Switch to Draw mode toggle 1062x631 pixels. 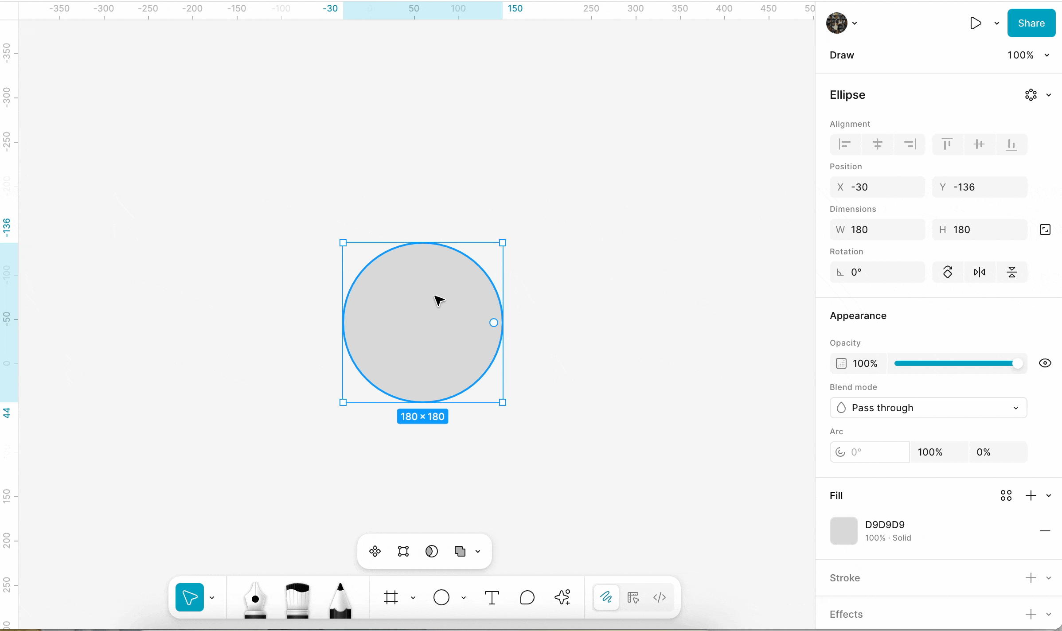(x=606, y=597)
